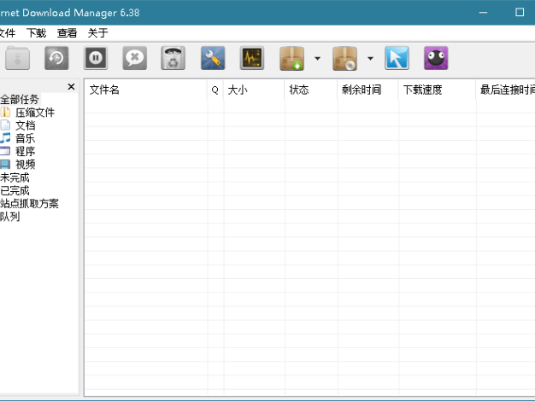Select the 队列 tree item
This screenshot has height=401, width=535.
(10, 217)
